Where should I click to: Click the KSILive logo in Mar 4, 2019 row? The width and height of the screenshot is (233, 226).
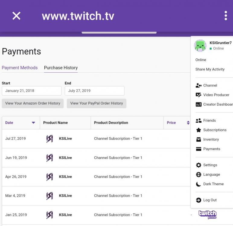pos(49,196)
